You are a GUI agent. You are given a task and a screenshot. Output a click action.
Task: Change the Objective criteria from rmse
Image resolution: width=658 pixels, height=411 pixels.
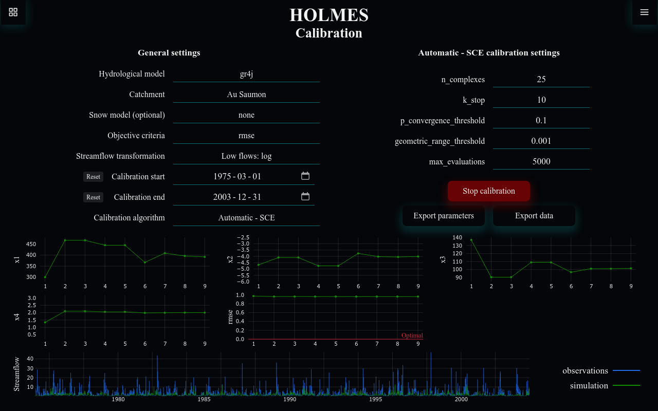point(246,135)
